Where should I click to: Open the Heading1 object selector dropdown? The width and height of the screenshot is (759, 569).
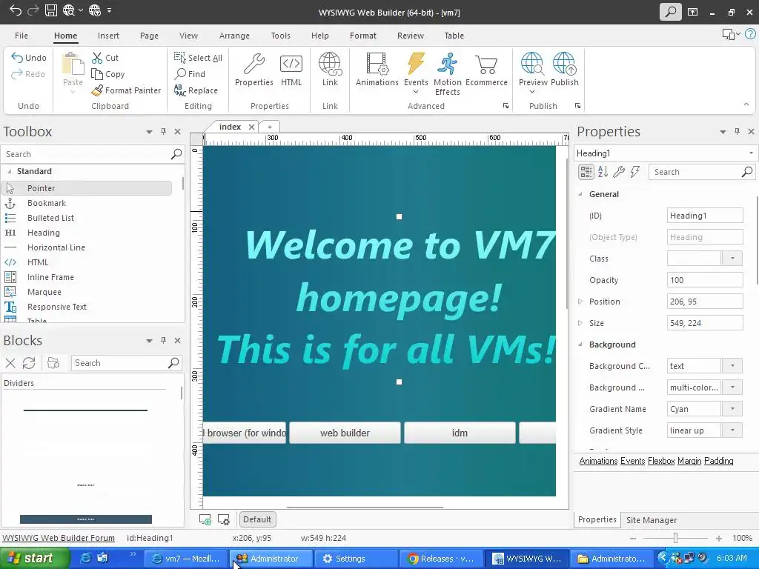pos(751,153)
